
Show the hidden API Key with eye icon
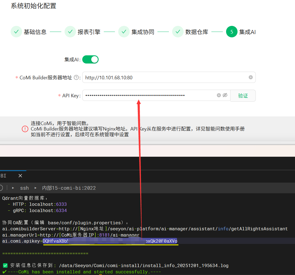(x=225, y=95)
